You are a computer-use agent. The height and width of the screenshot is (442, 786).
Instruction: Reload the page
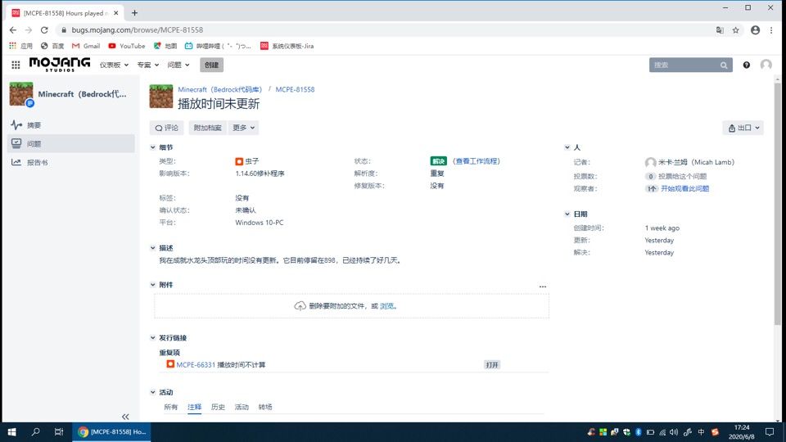(x=44, y=30)
